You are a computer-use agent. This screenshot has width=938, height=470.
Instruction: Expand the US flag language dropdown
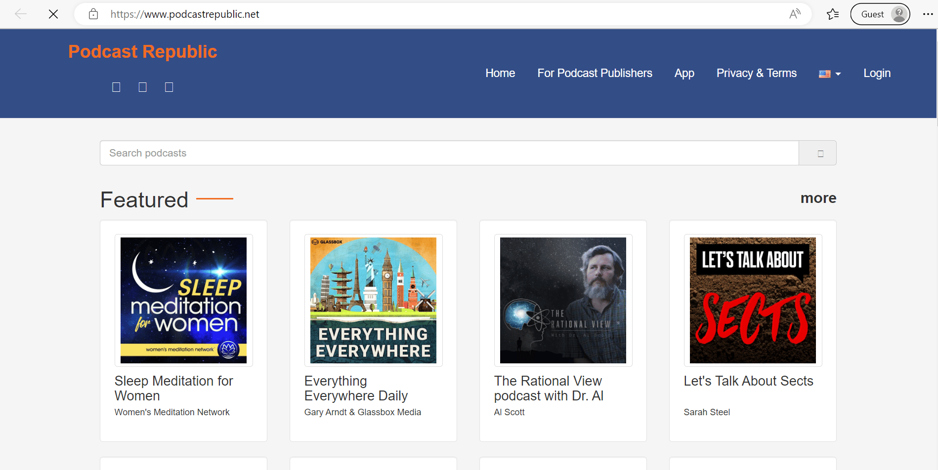pyautogui.click(x=830, y=74)
